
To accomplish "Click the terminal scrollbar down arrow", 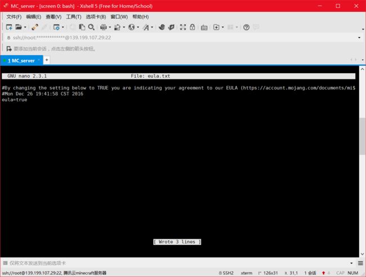I will coord(362,254).
